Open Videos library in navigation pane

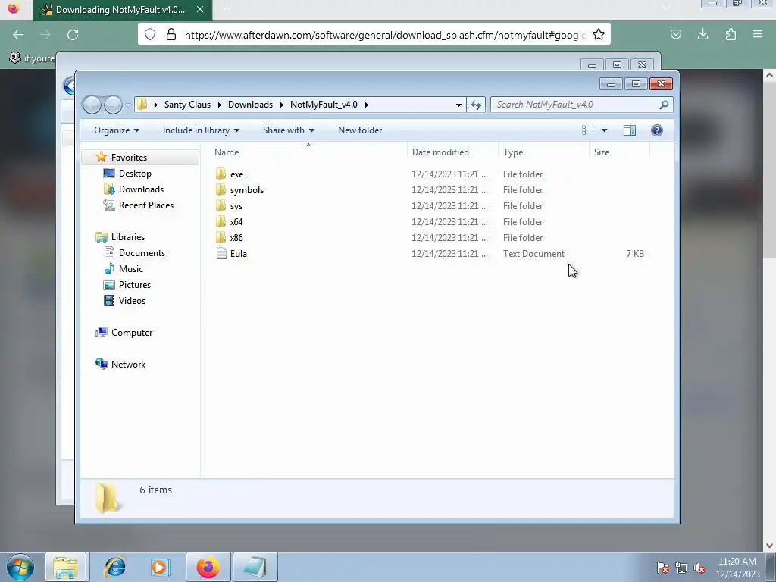[x=132, y=300]
